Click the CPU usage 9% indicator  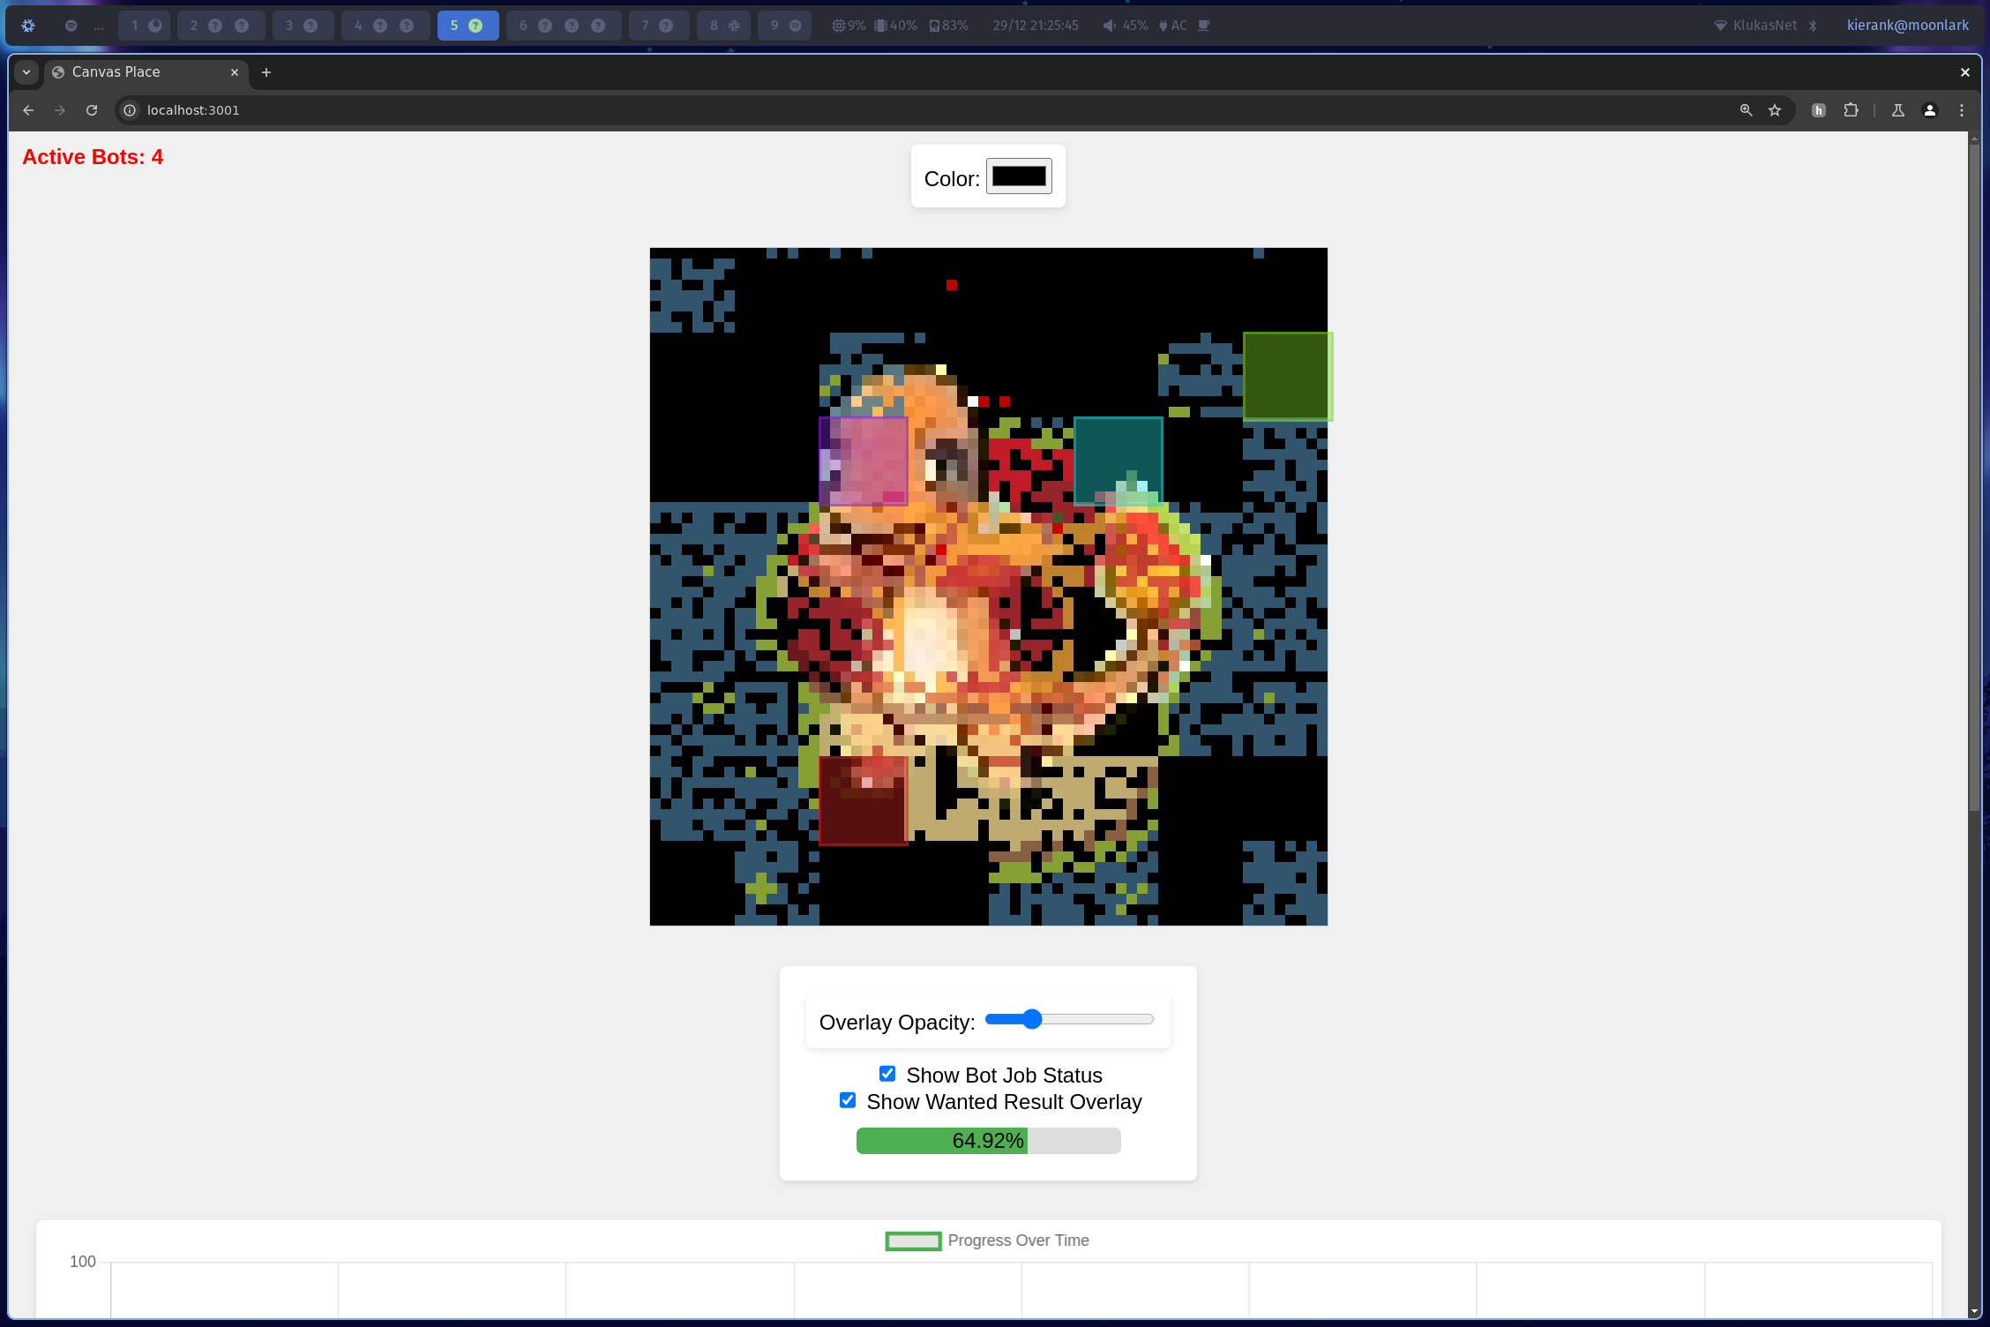(849, 26)
